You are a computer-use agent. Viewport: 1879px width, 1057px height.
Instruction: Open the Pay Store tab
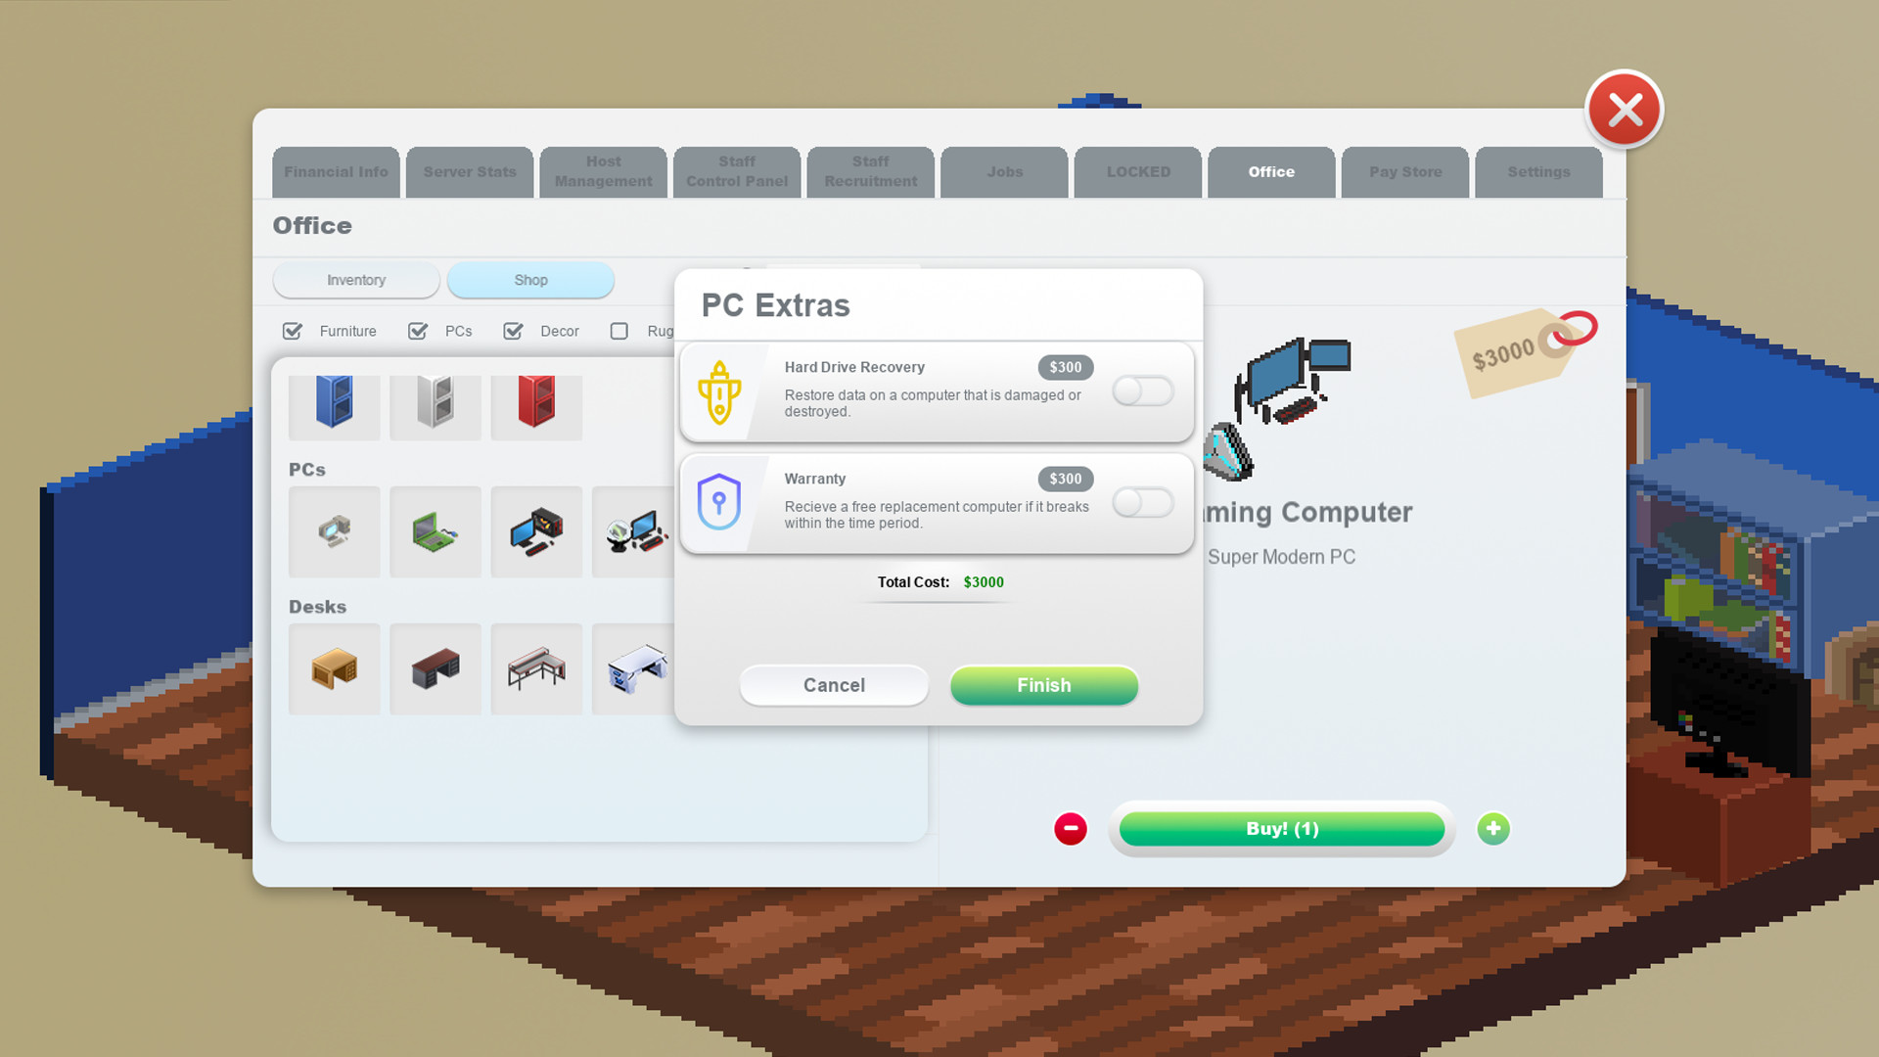1405,171
